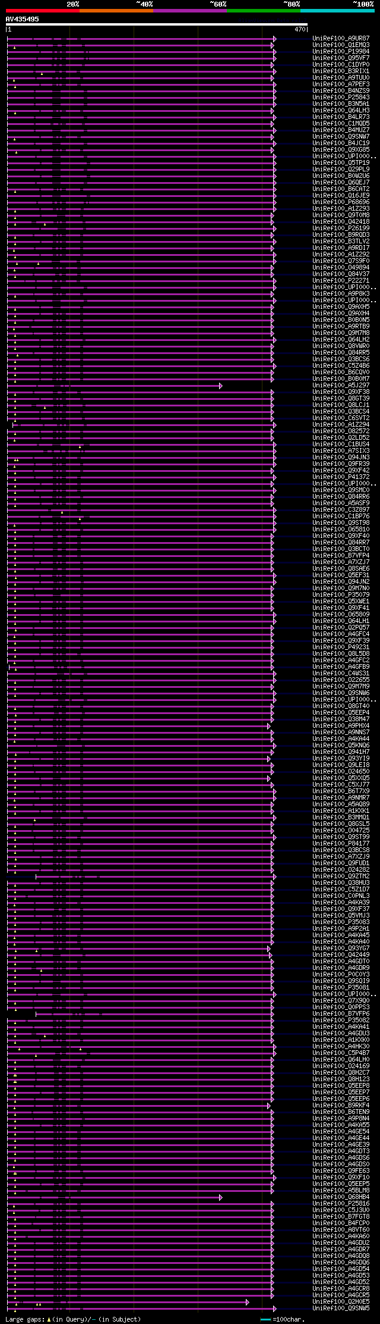Select the UniRef100_P26199 label
The height and width of the screenshot is (1324, 380).
pos(341,229)
